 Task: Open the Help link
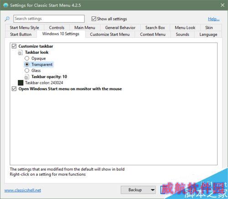[214, 19]
